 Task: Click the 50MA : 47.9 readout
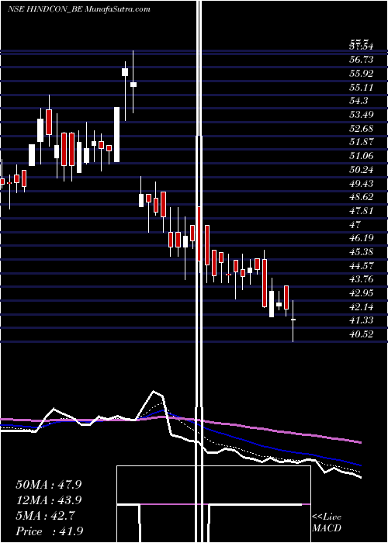point(49,485)
